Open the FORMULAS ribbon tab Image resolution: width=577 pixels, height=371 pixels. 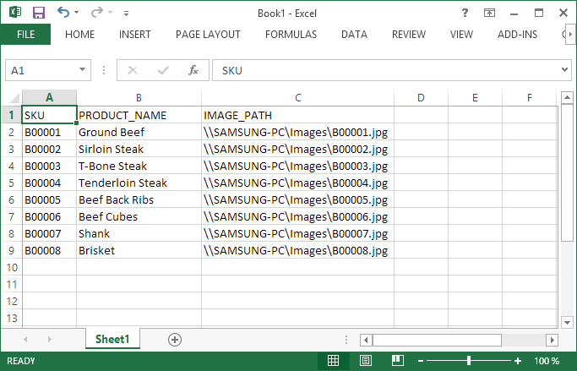(x=291, y=35)
